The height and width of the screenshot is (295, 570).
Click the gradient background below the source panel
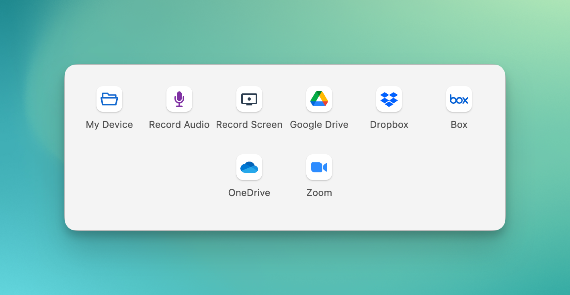pyautogui.click(x=285, y=265)
